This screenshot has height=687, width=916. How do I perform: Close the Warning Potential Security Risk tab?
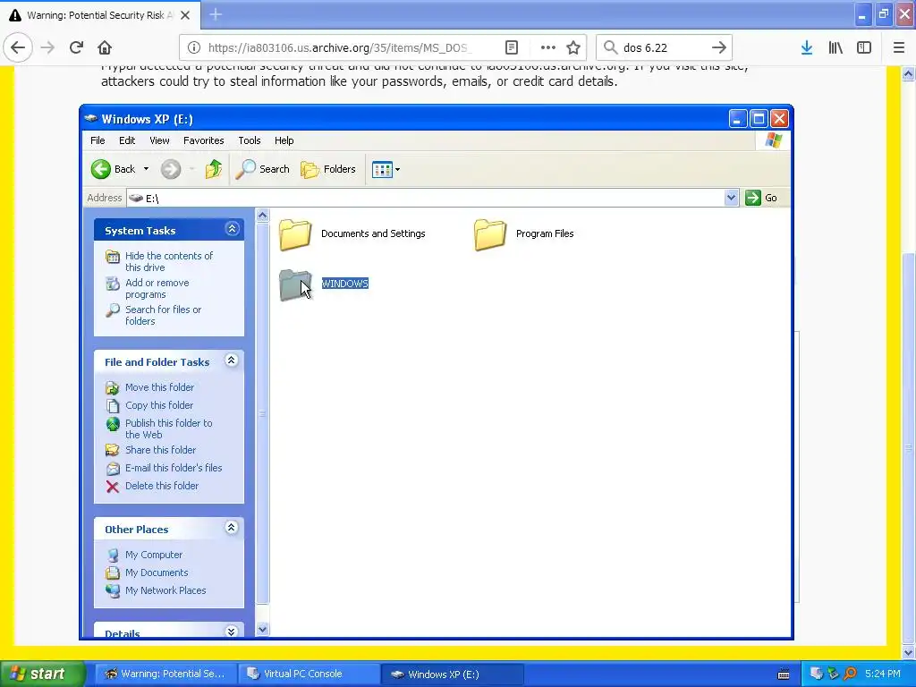coord(185,15)
